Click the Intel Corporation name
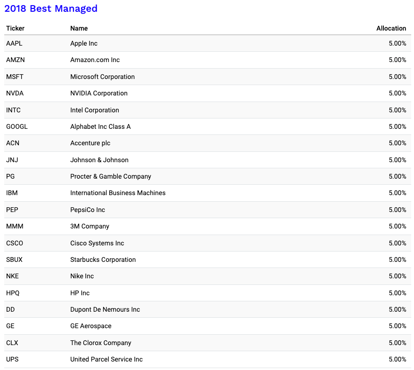 pyautogui.click(x=95, y=110)
